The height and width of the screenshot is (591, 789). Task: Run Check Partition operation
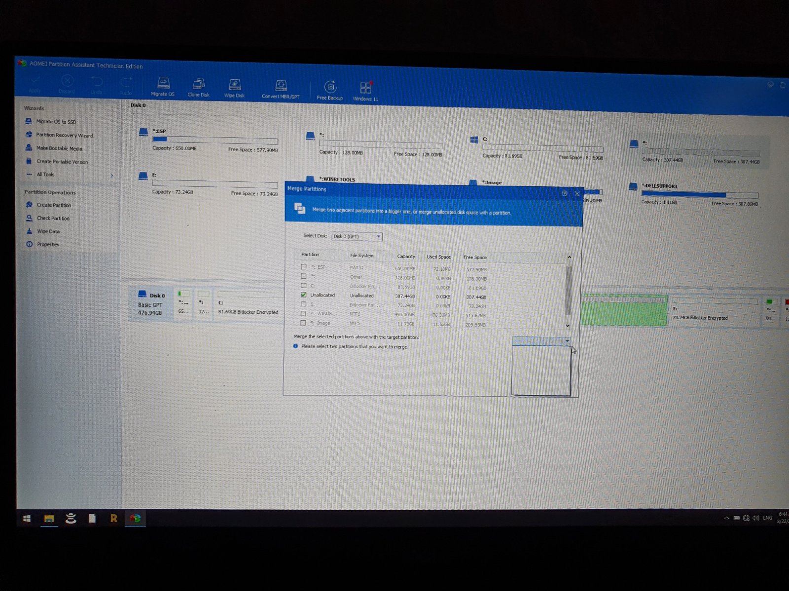(x=48, y=218)
